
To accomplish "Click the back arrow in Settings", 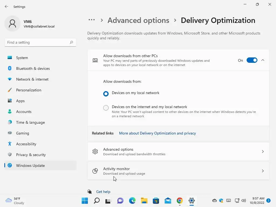I will tap(6, 7).
